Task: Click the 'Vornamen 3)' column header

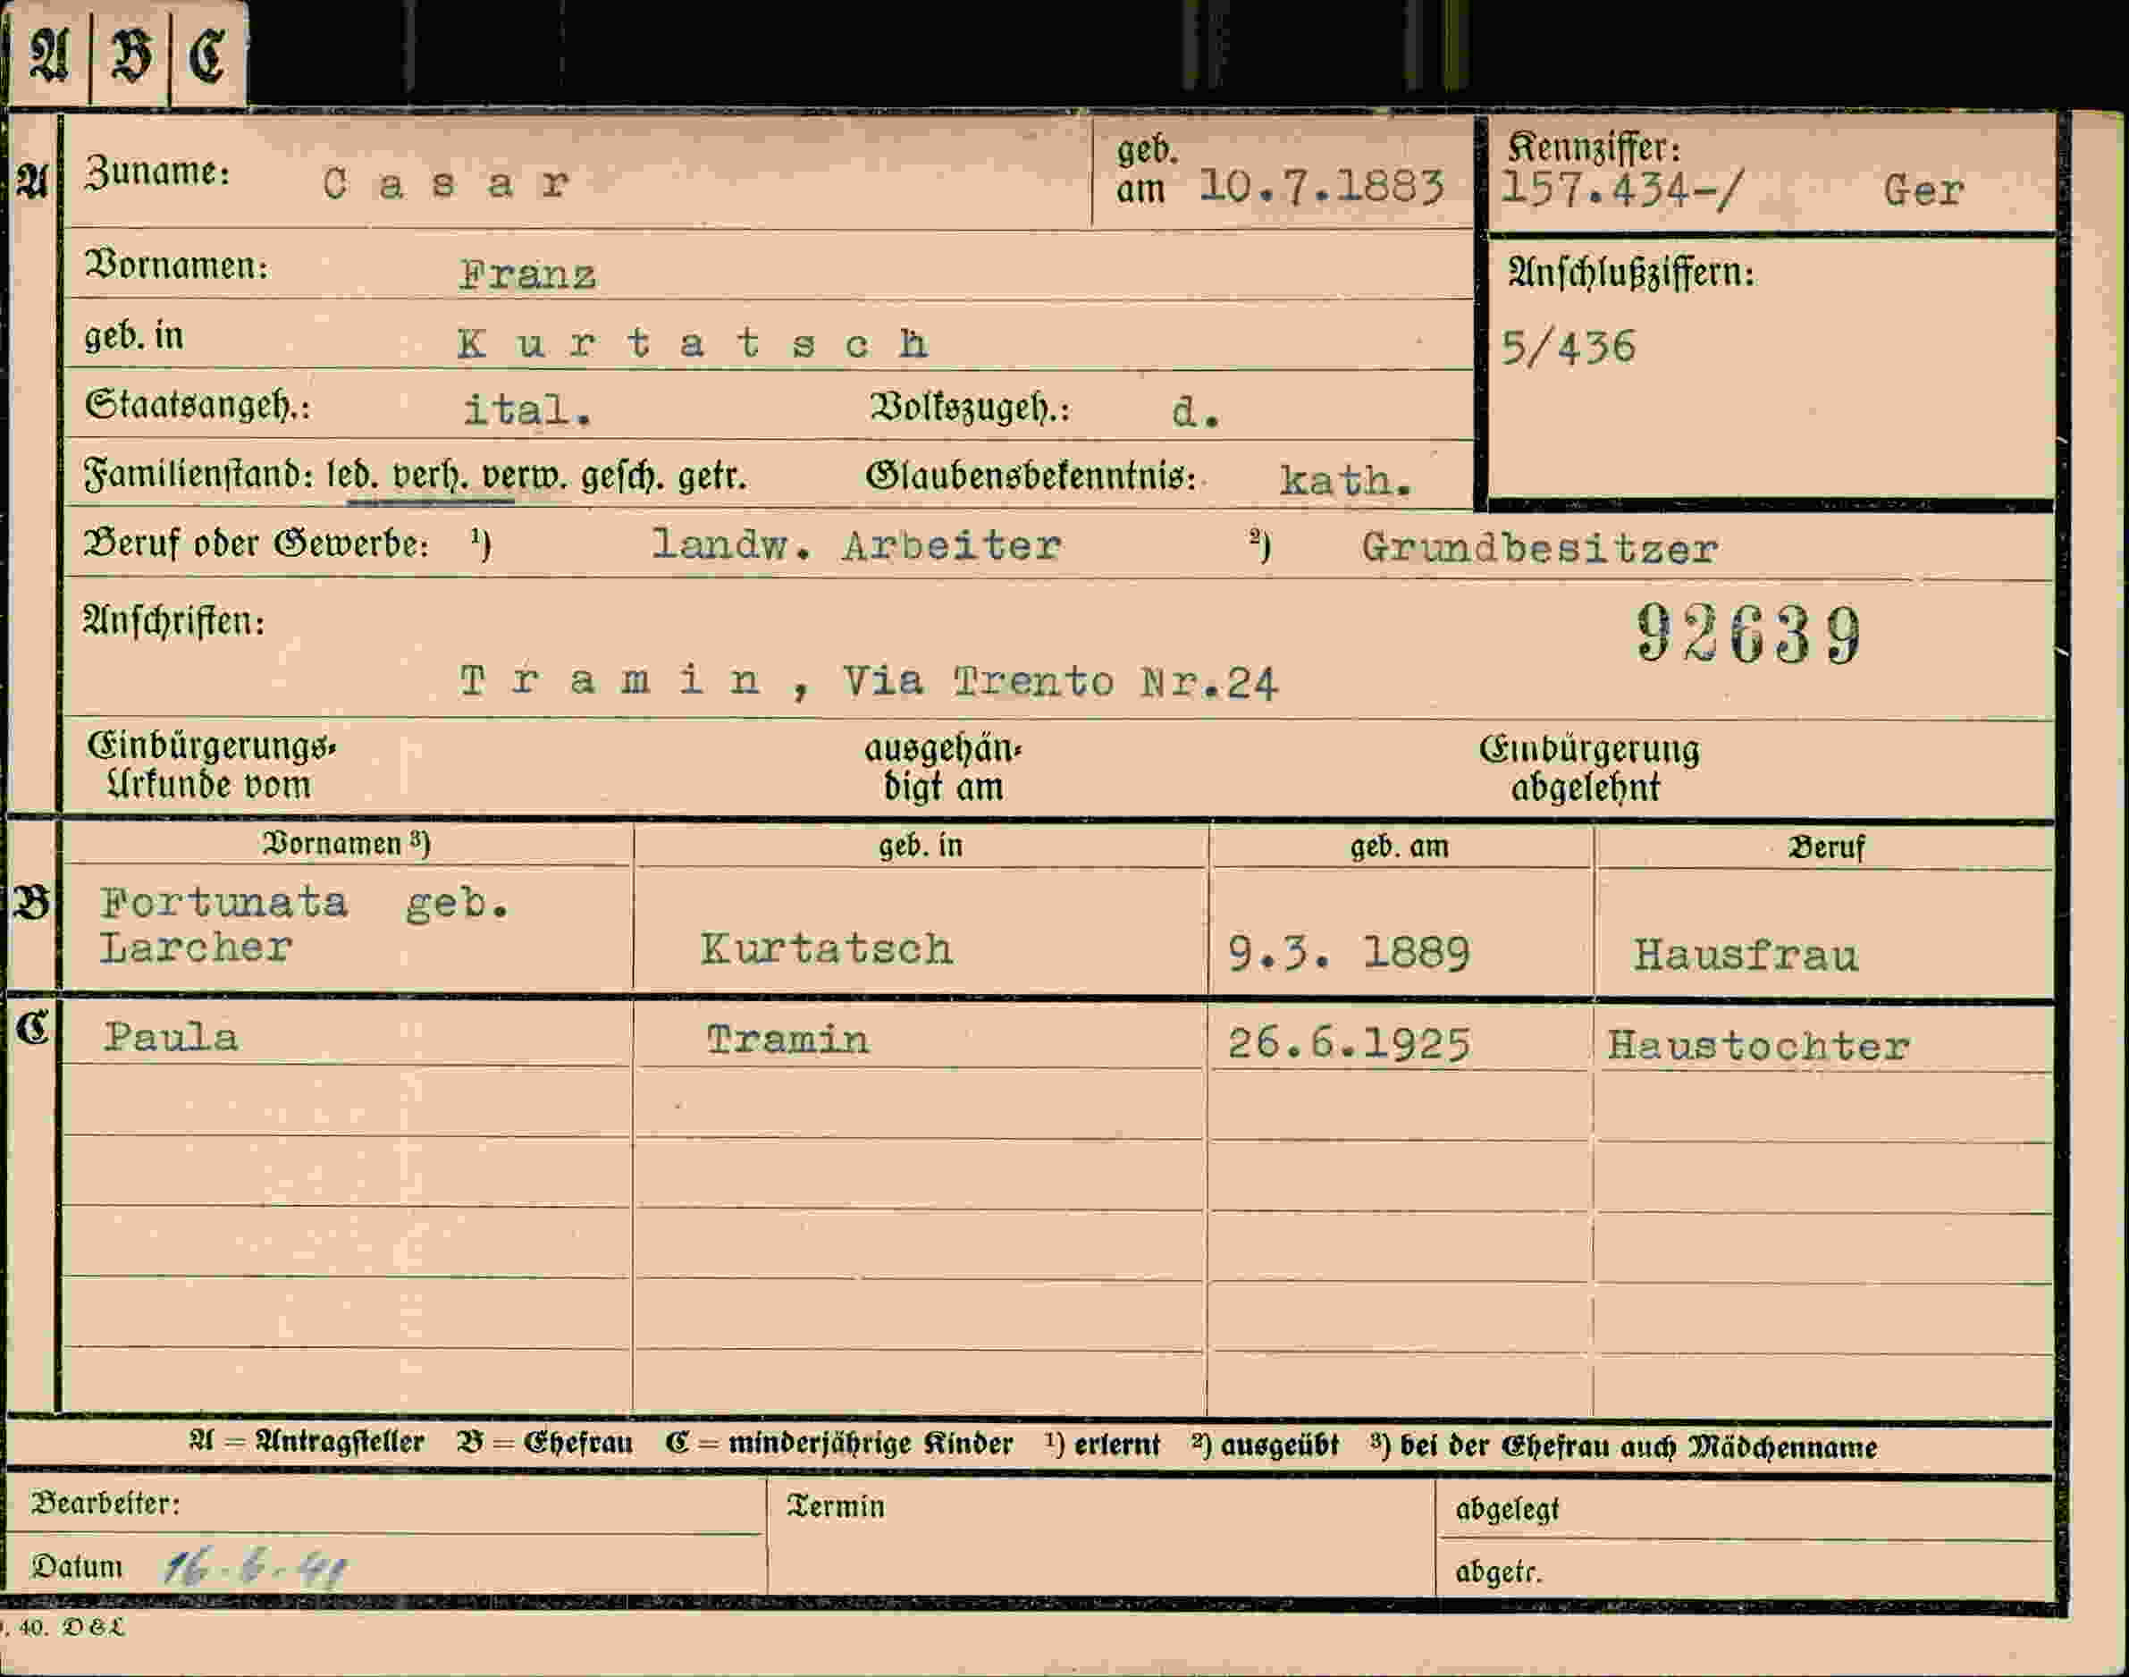Action: 346,843
